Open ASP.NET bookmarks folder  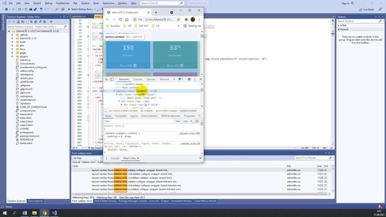tap(142, 26)
